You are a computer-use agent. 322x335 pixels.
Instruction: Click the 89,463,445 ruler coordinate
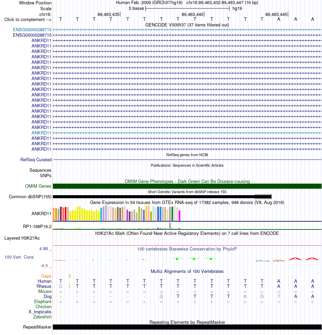pos(276,15)
